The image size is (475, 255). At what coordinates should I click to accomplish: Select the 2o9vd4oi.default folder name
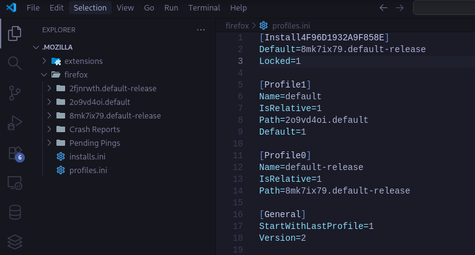[100, 102]
